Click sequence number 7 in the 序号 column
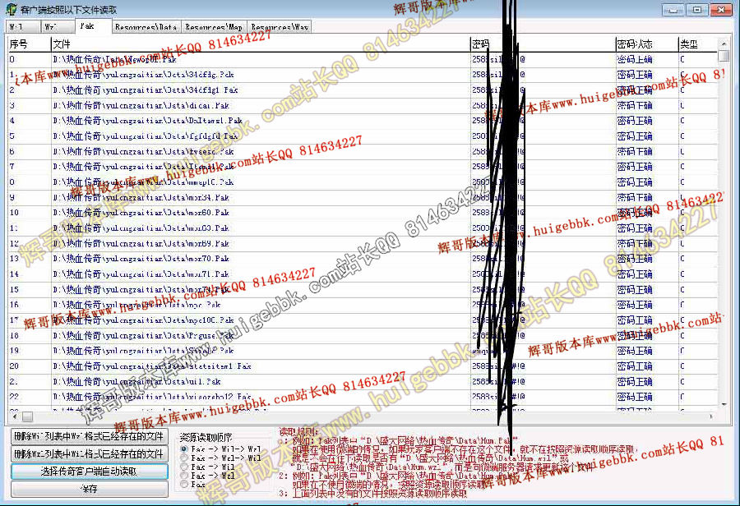Screen dimensions: 740x506 point(12,167)
